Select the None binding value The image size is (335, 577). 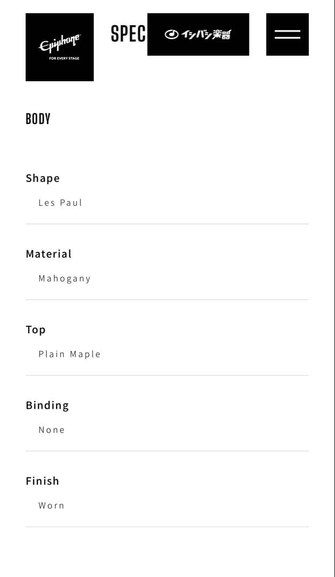tap(52, 430)
